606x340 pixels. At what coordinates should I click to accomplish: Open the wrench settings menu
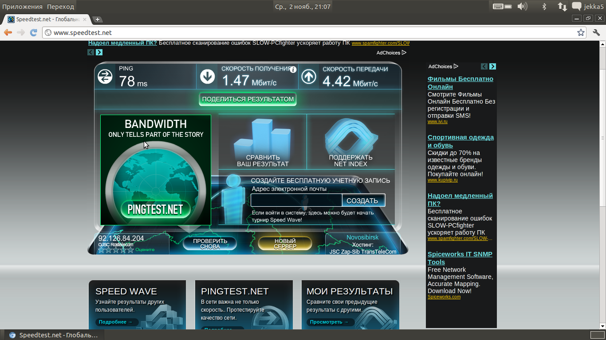pos(596,32)
